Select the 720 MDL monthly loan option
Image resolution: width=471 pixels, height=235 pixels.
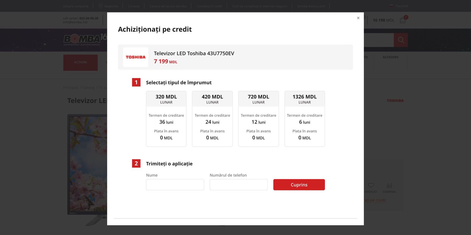259,119
